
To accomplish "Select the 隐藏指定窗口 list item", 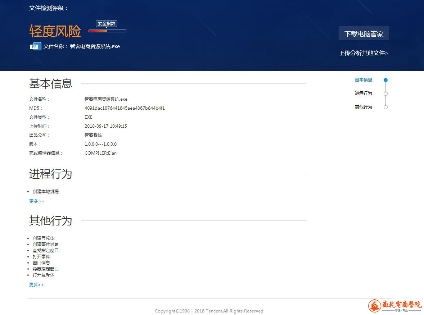I will tap(45, 269).
